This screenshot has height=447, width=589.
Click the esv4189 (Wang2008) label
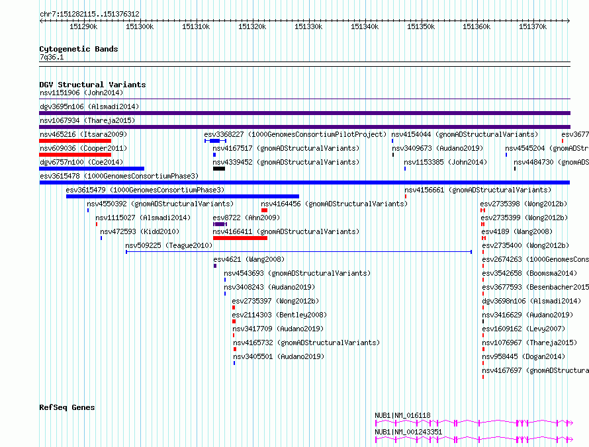tap(518, 231)
